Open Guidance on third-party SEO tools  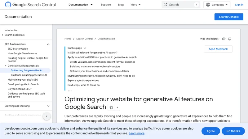coord(27,95)
